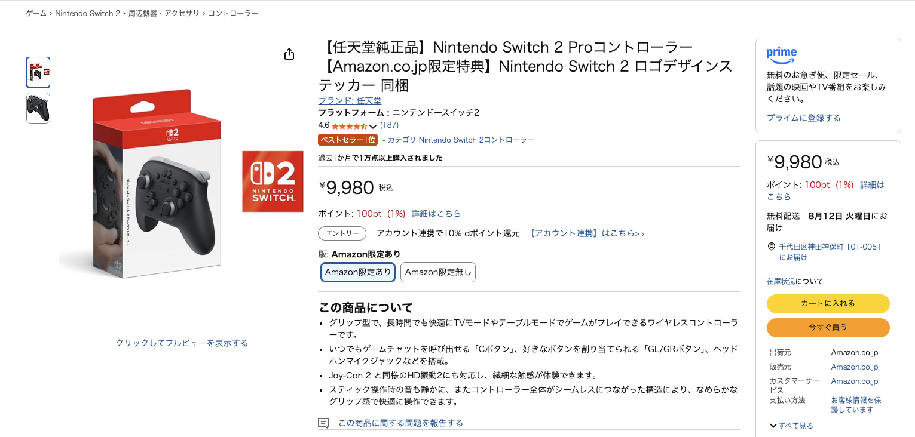
Task: Choose the 'Amazon限定無し' edition option
Action: click(438, 272)
